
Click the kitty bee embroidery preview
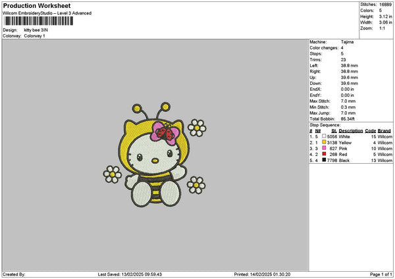point(155,155)
